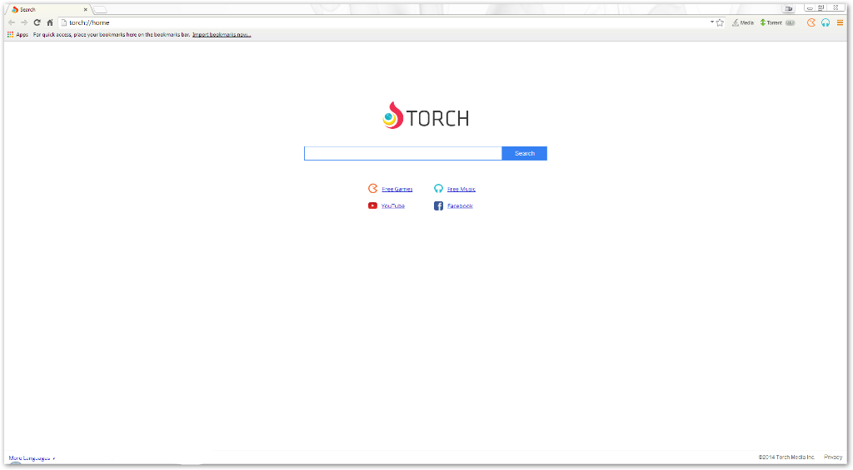Click the red YouTube icon
This screenshot has height=470, width=853.
[372, 205]
